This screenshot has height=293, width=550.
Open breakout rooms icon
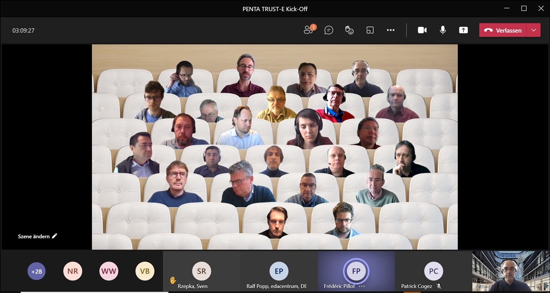[x=370, y=30]
